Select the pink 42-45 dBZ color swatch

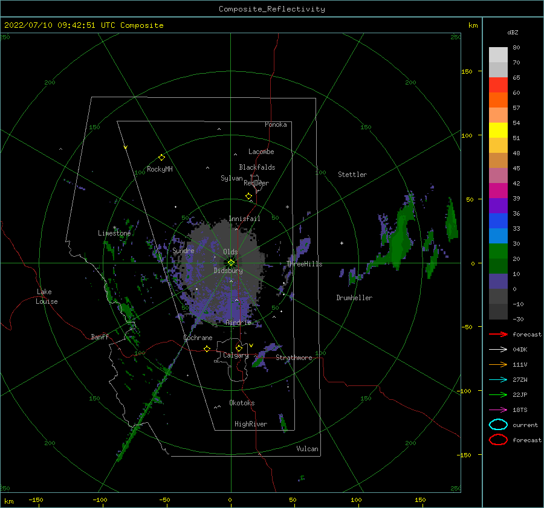(x=498, y=175)
